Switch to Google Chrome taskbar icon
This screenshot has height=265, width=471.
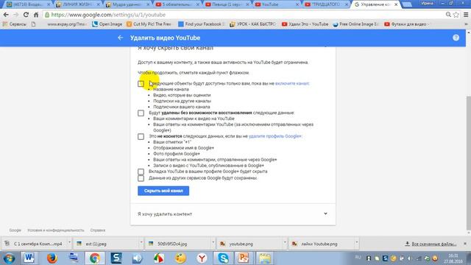pos(95,258)
